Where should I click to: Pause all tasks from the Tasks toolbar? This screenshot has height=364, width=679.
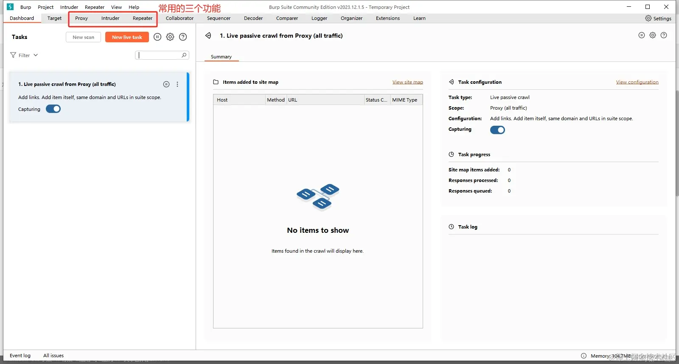coord(157,37)
